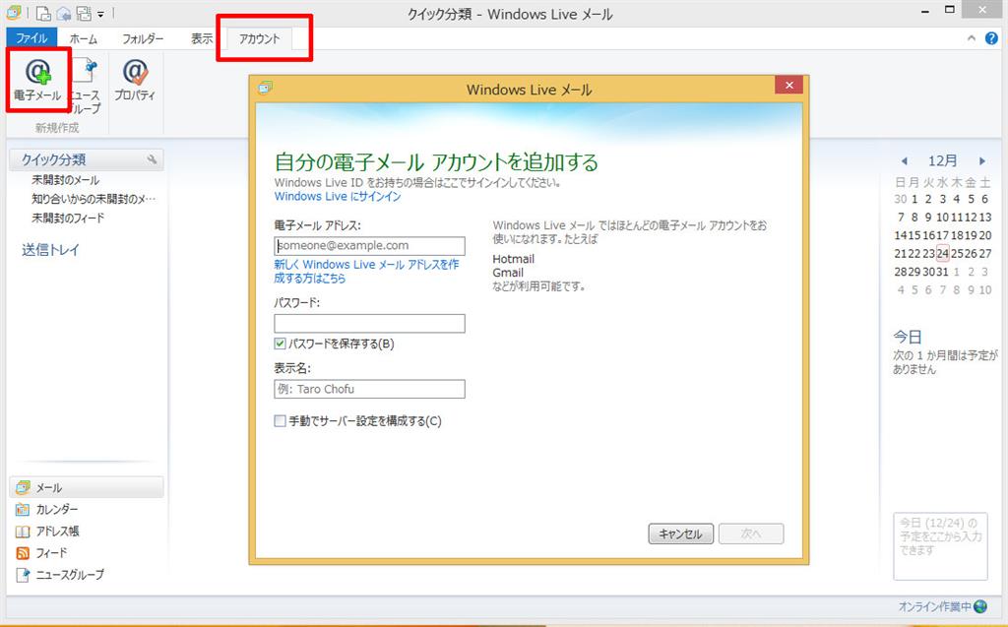Select 未開封のフィード in quick views

click(68, 218)
